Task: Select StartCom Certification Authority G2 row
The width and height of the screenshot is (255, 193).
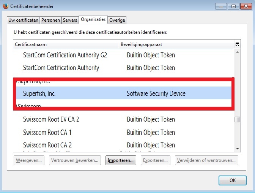Action: pyautogui.click(x=124, y=55)
